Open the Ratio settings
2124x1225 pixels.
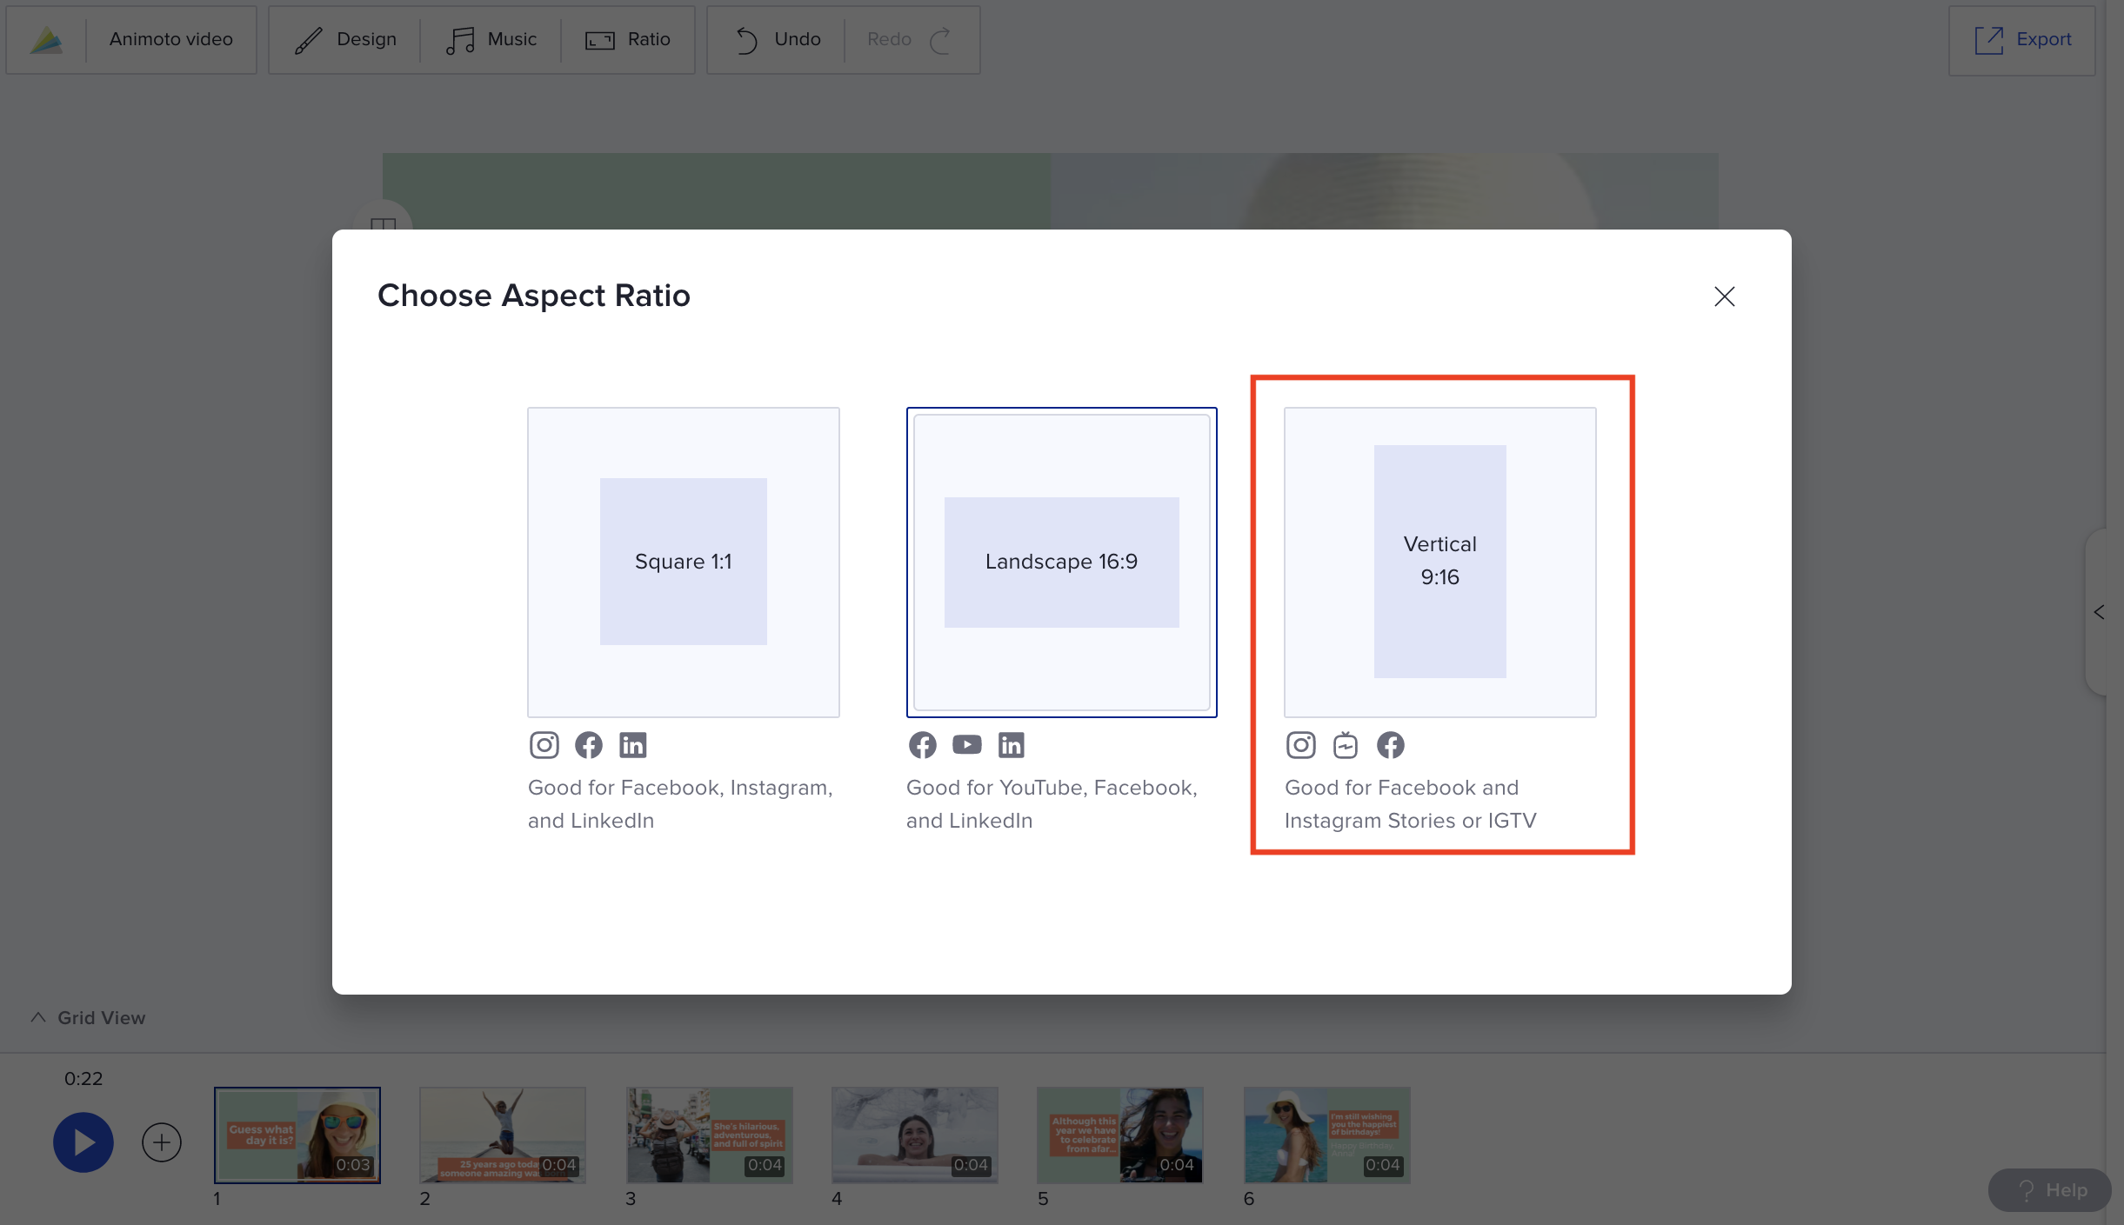point(629,39)
